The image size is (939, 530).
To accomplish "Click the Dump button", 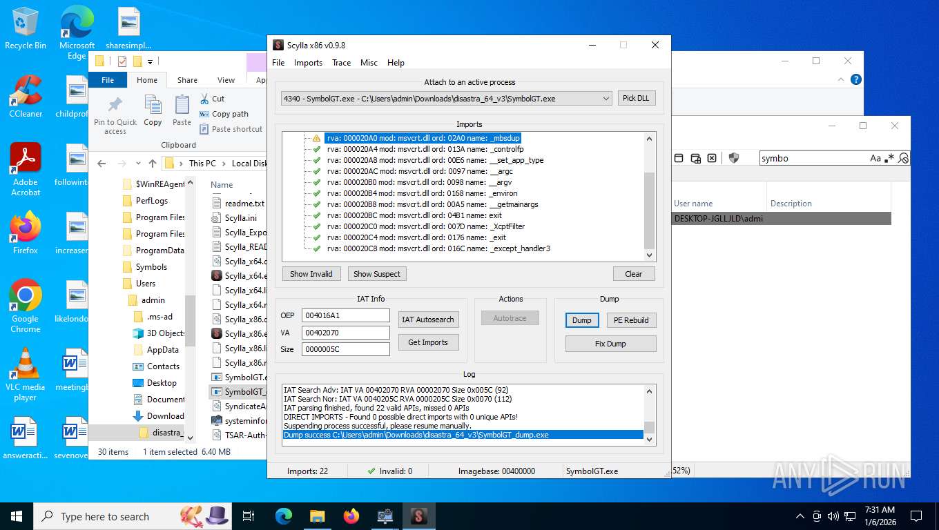I will coord(582,320).
